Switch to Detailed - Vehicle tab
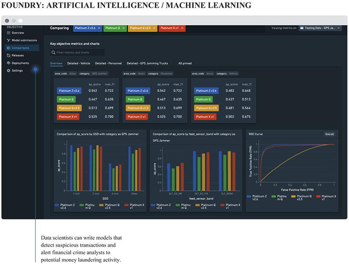Viewport: 349px width, 264px height. click(79, 63)
